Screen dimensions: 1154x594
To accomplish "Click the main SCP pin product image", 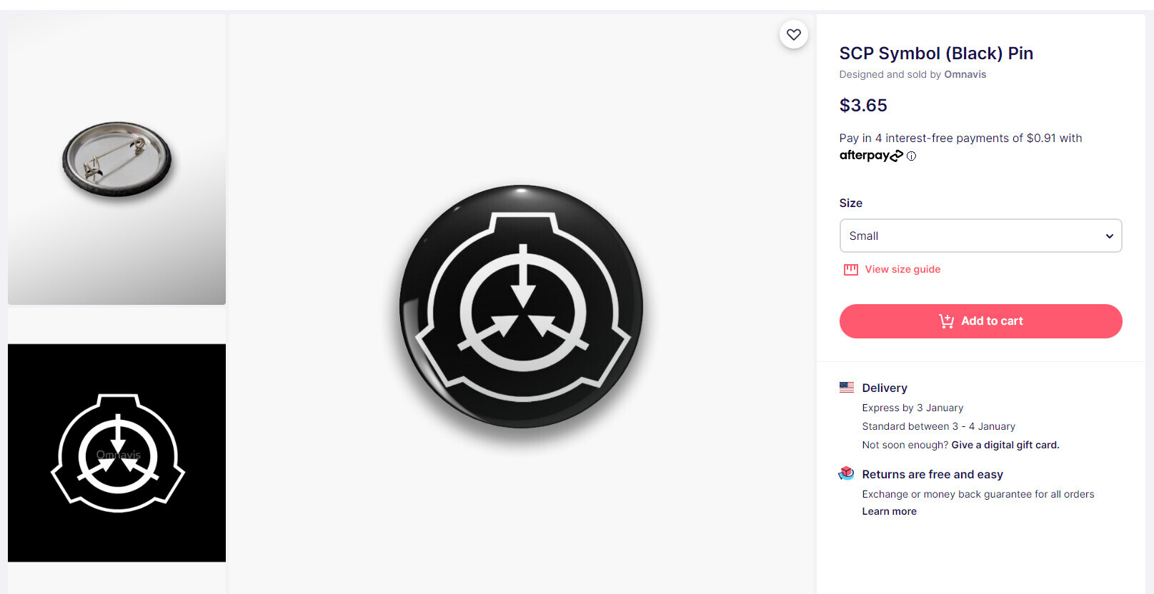I will (x=522, y=307).
